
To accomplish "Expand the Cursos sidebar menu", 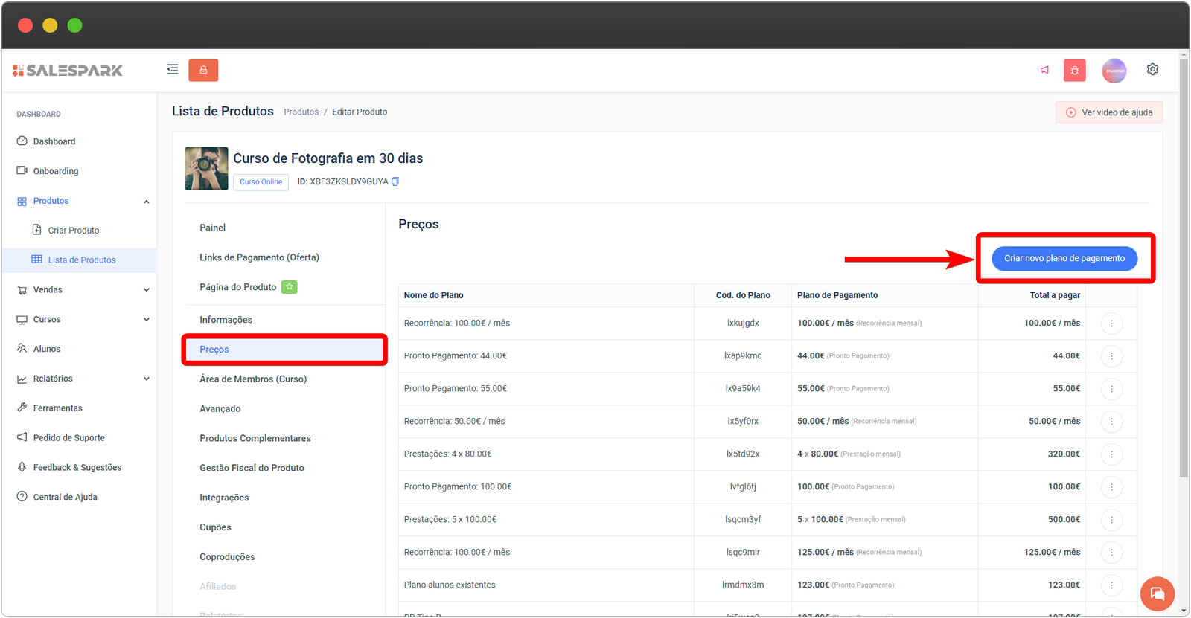I will pyautogui.click(x=146, y=320).
